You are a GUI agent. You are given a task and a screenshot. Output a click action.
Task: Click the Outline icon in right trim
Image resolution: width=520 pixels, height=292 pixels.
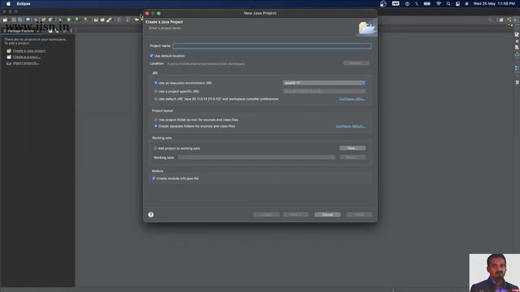517,68
